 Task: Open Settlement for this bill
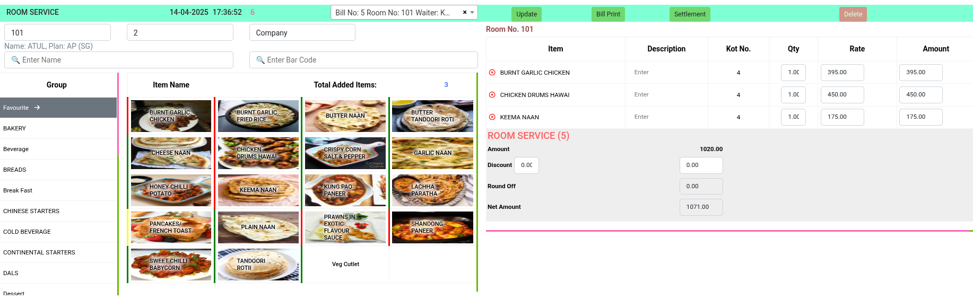(x=690, y=14)
